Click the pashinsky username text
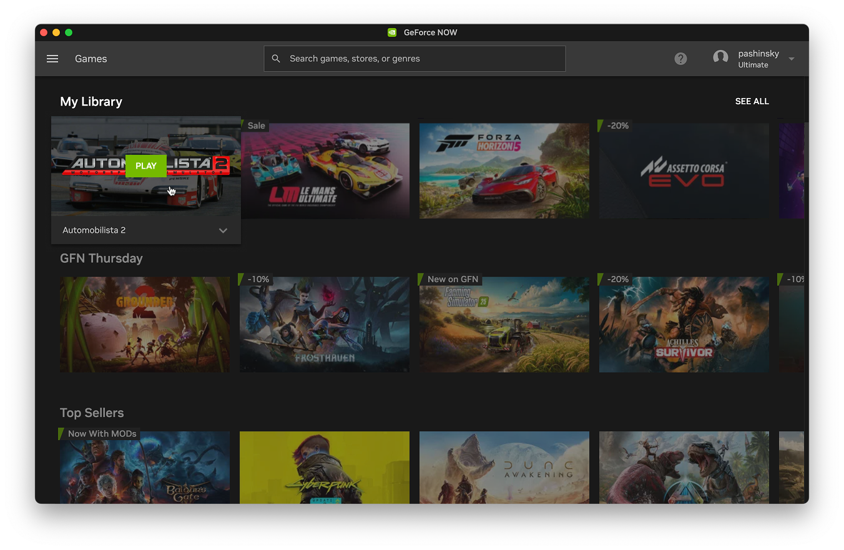 pos(758,54)
